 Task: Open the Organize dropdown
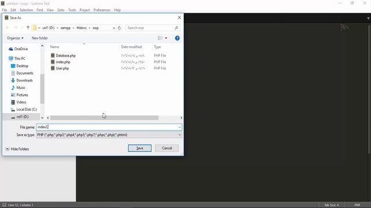coord(15,38)
